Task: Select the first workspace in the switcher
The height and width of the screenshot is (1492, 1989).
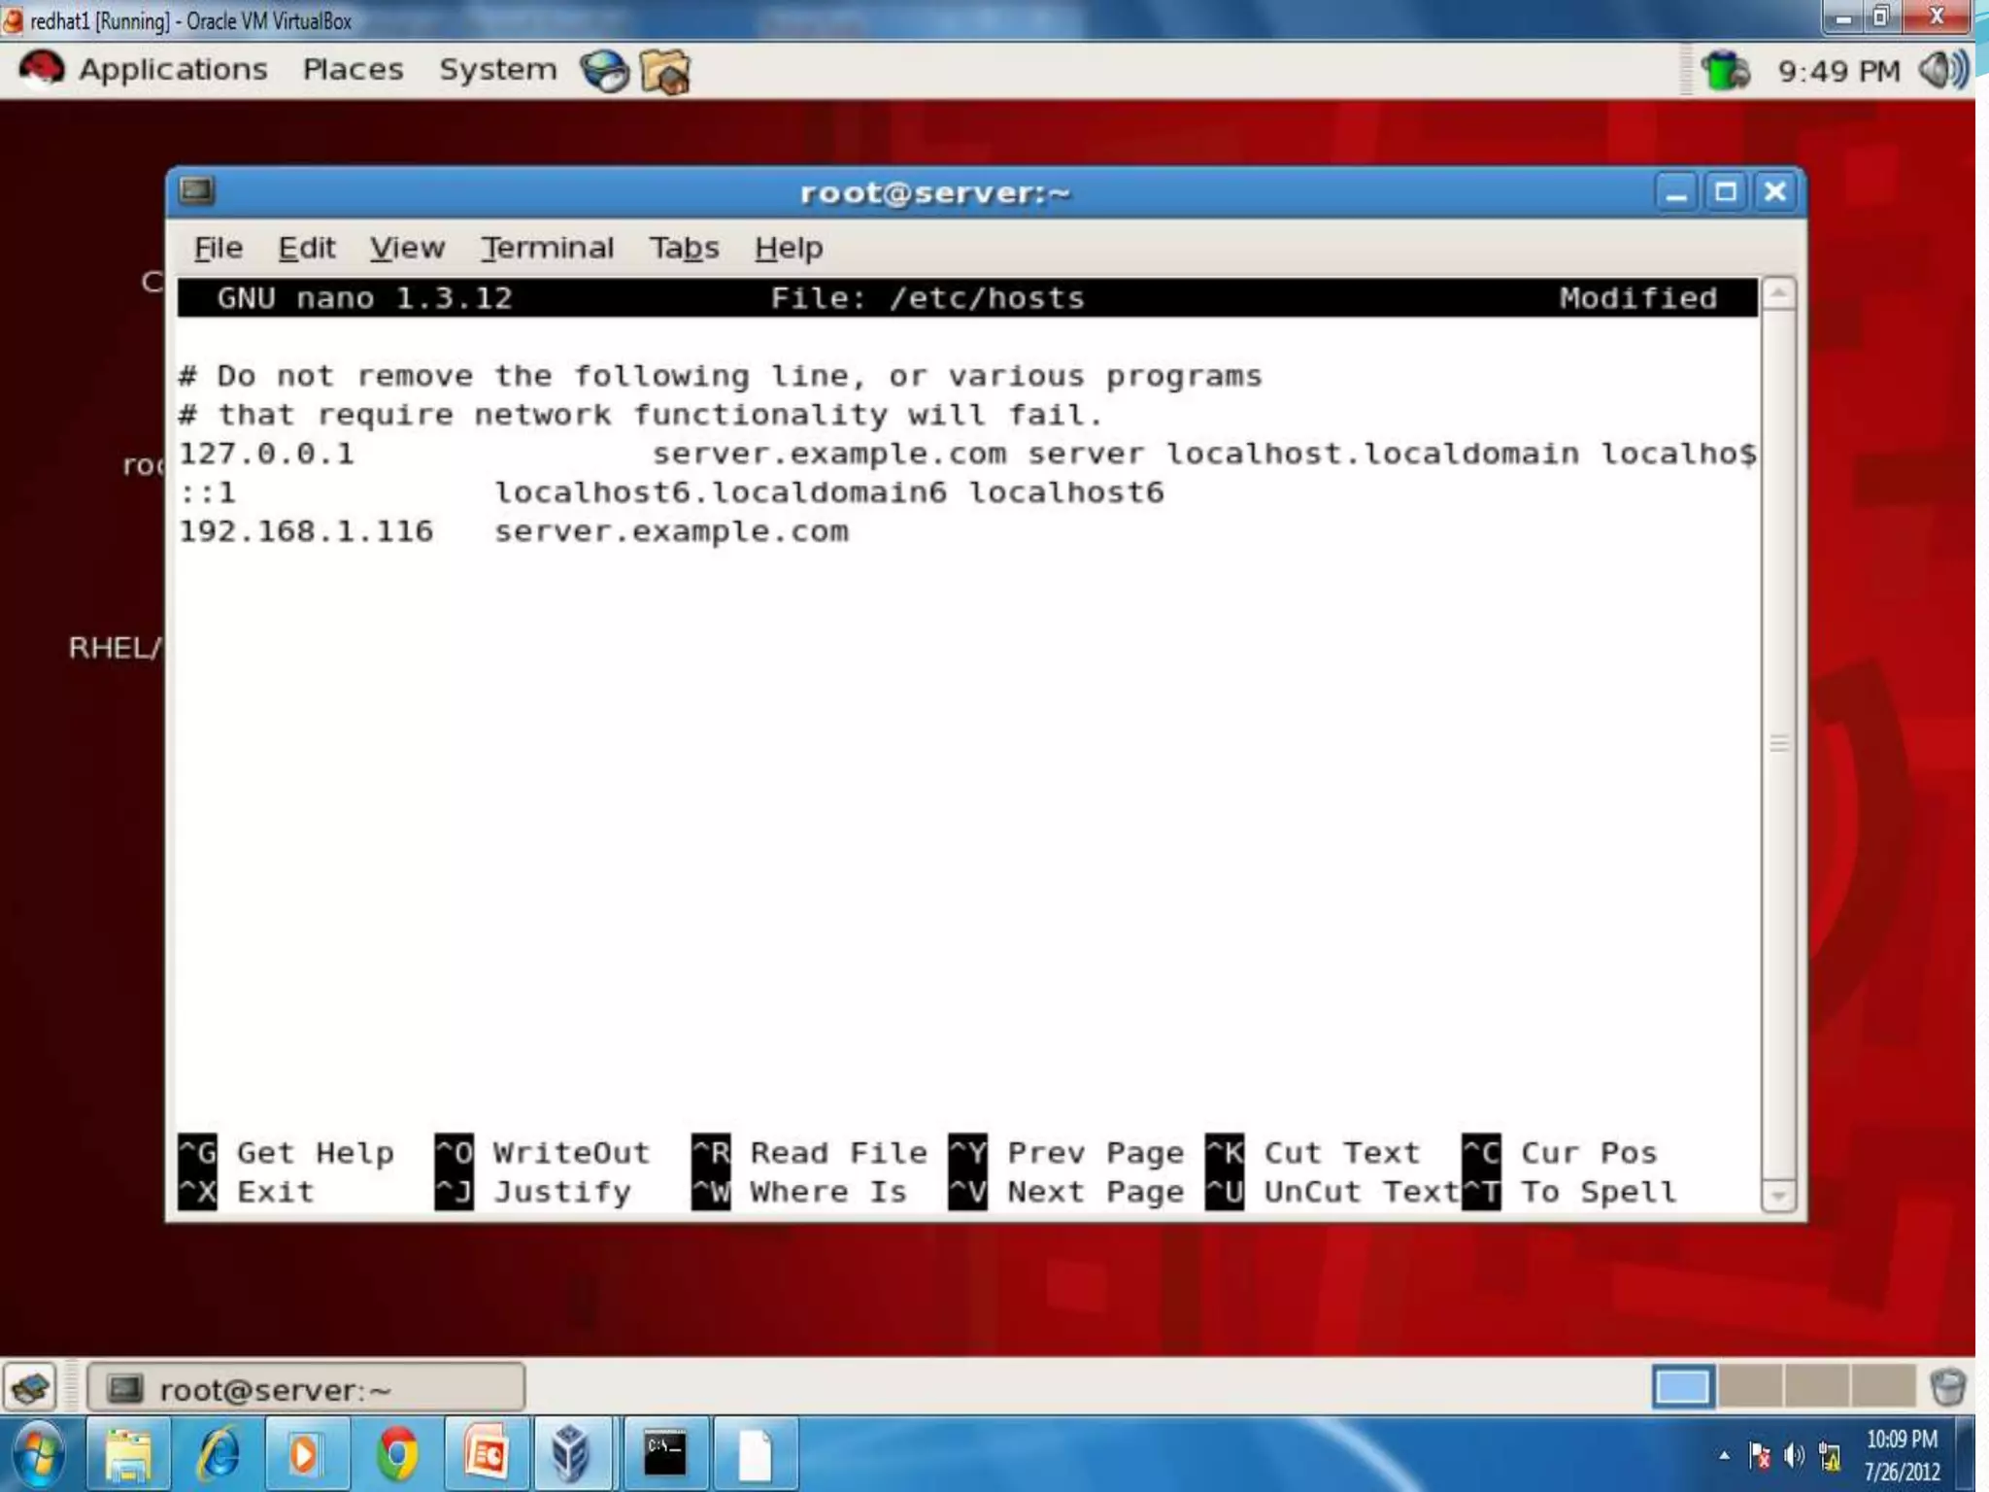Action: 1683,1387
